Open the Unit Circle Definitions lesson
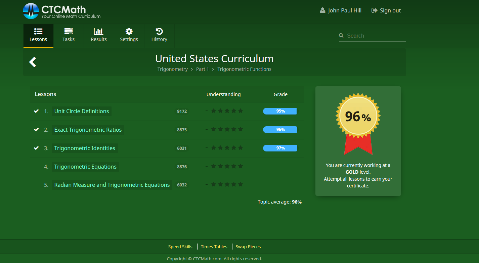The height and width of the screenshot is (263, 479). [82, 111]
